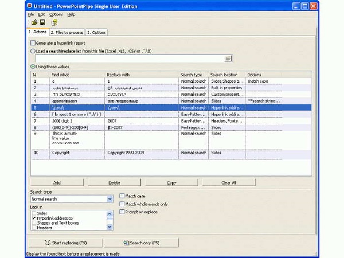The image size is (344, 258).
Task: Click the search list file path field
Action: [130, 58]
